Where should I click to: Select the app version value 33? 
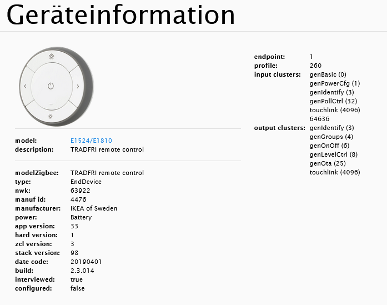point(74,226)
